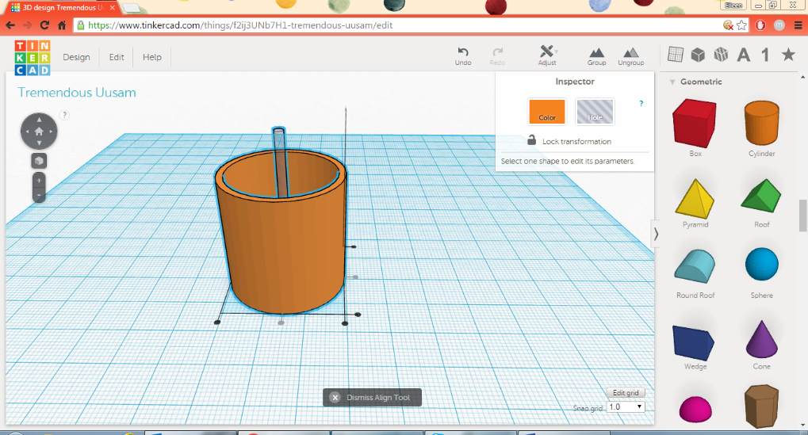Go back in the browser
This screenshot has height=435, width=808.
click(10, 25)
